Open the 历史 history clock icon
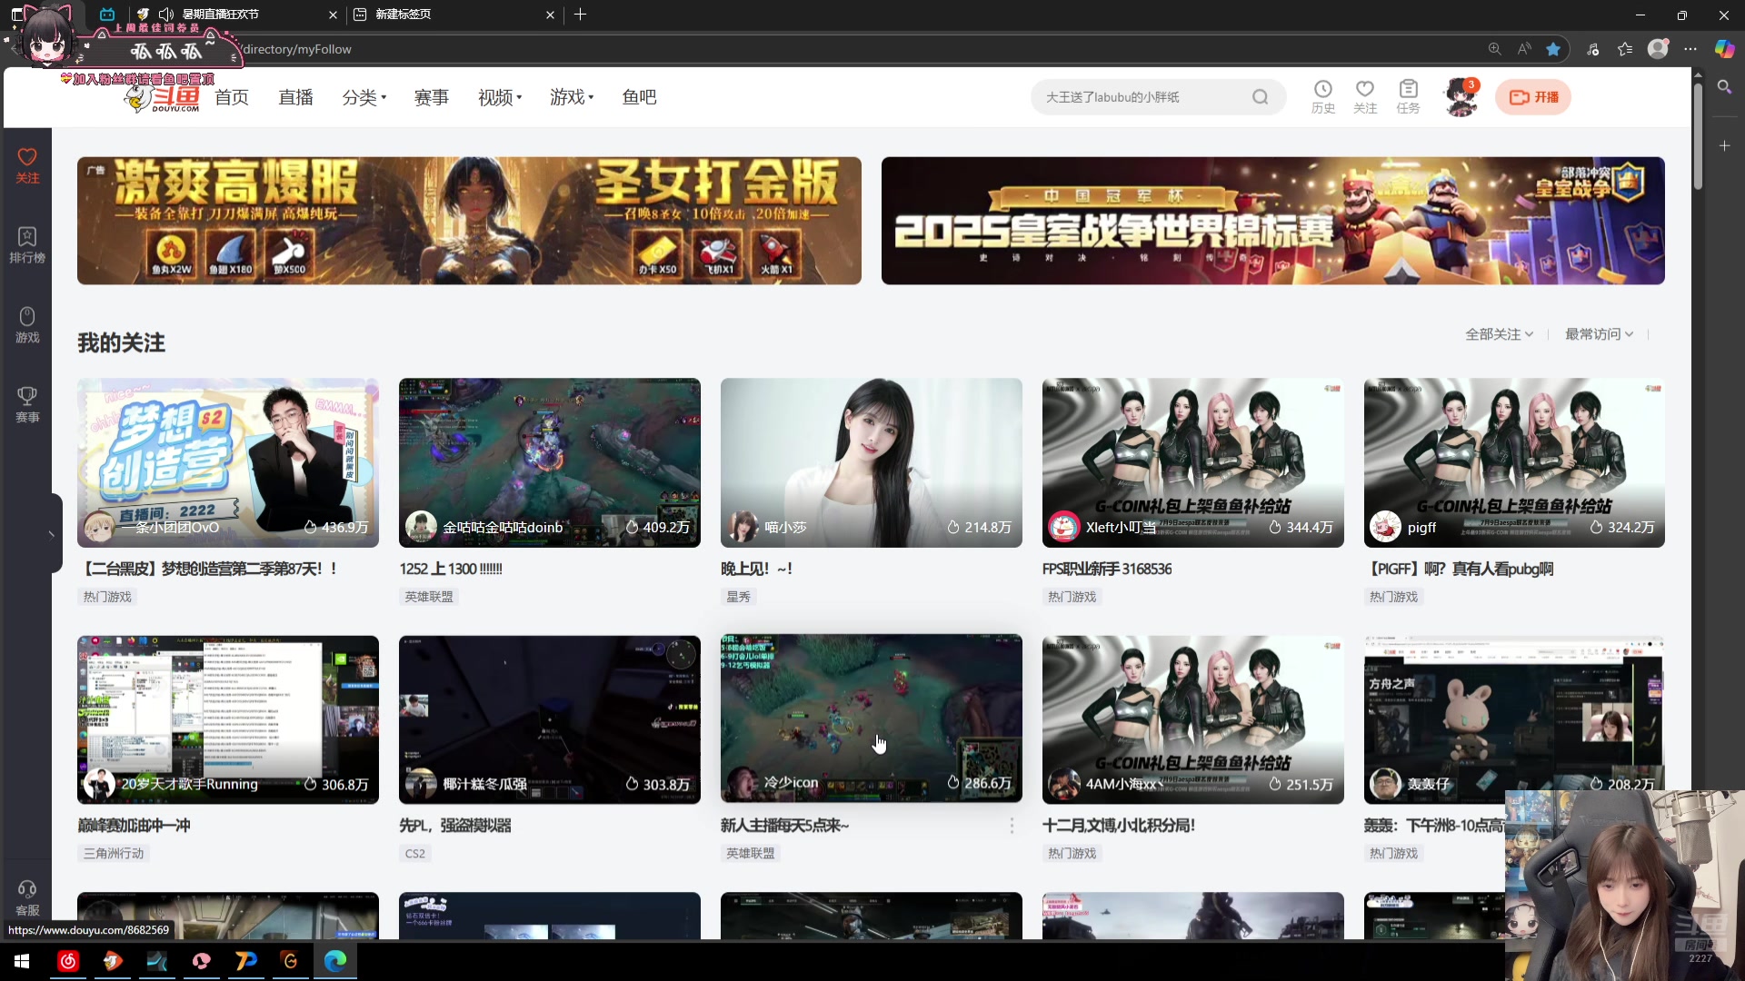 1323,96
